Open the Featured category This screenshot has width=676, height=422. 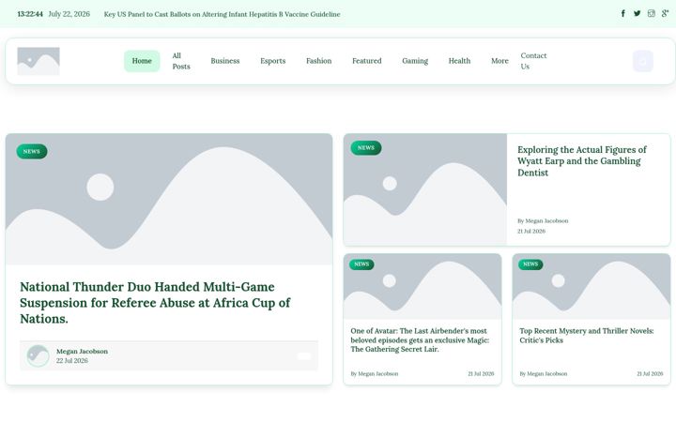[367, 61]
